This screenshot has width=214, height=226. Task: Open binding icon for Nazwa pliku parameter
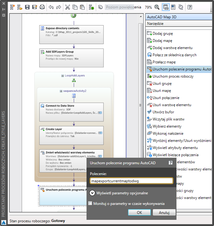click(x=100, y=113)
